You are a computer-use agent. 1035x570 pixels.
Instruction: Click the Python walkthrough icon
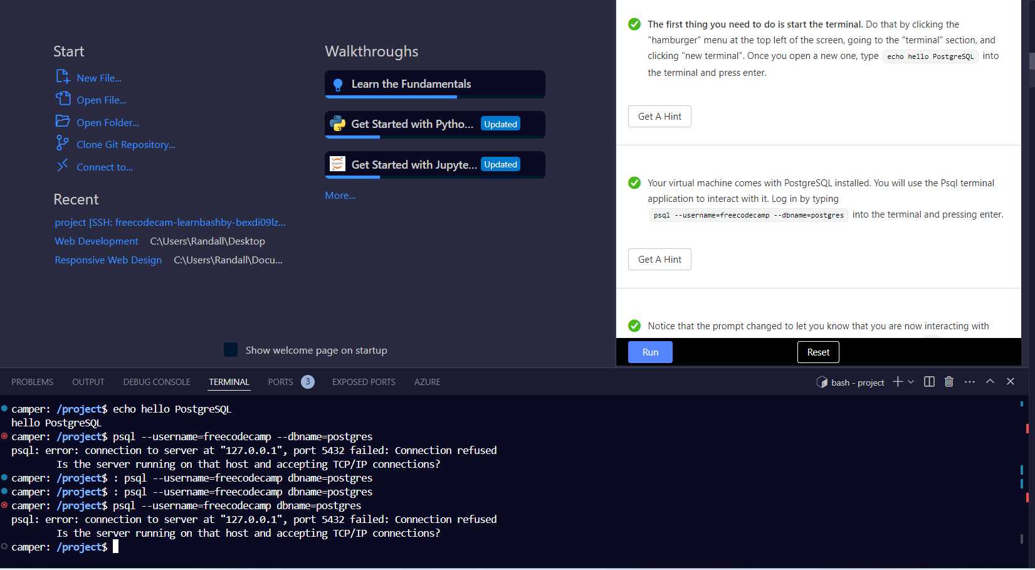(x=339, y=124)
